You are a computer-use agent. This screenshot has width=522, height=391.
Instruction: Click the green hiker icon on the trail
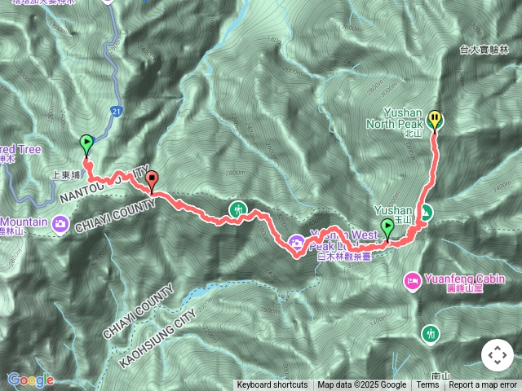point(237,210)
